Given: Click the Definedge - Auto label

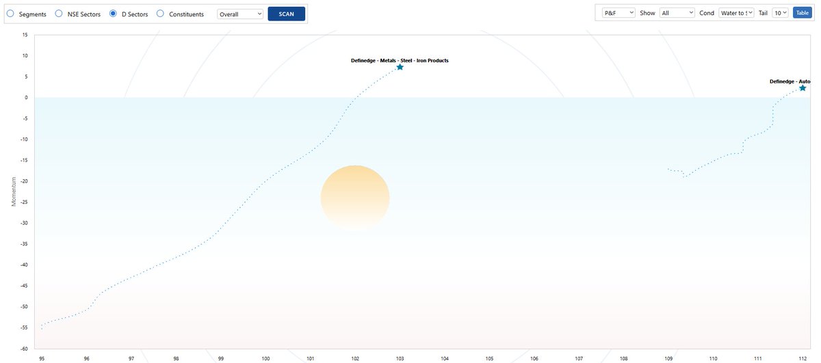Looking at the screenshot, I should point(790,81).
